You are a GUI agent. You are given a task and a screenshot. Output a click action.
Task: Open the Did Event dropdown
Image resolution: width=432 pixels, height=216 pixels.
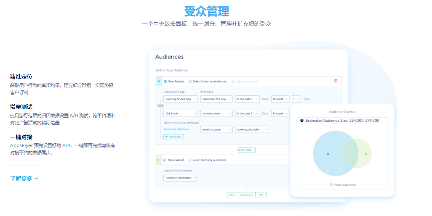coord(181,113)
